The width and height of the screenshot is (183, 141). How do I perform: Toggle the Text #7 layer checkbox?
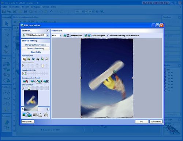tap(165, 73)
